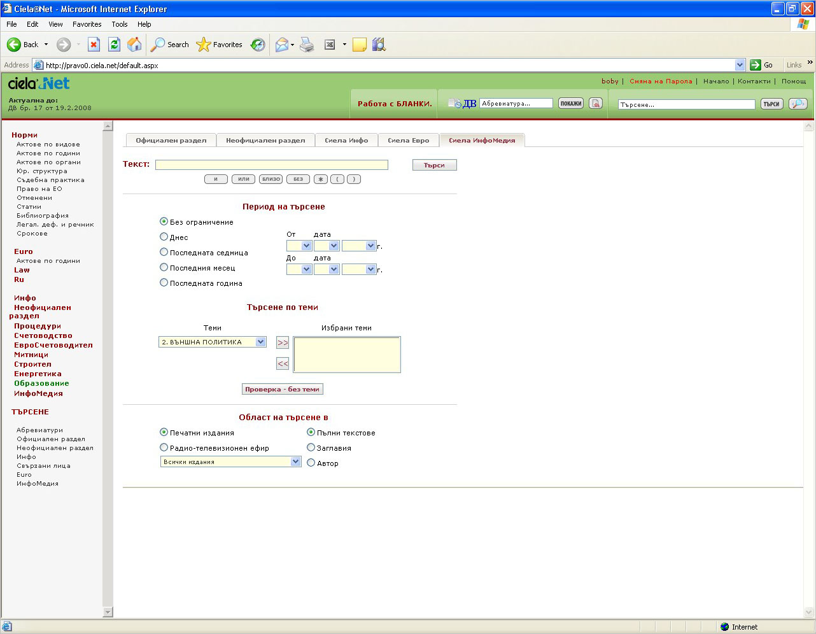The image size is (816, 634).
Task: Click the БЛИЗО operator button
Action: click(x=271, y=180)
